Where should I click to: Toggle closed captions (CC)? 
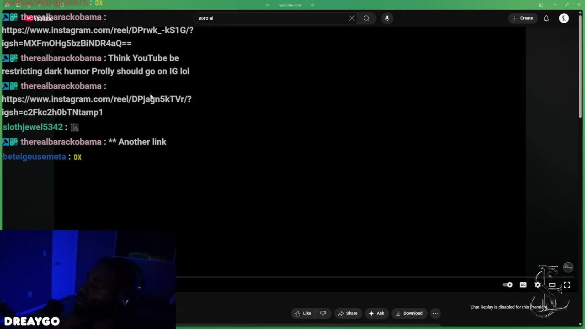(523, 285)
